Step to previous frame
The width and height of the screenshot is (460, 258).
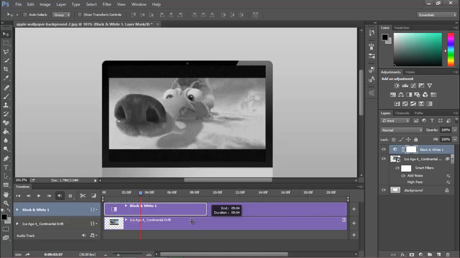[28, 196]
